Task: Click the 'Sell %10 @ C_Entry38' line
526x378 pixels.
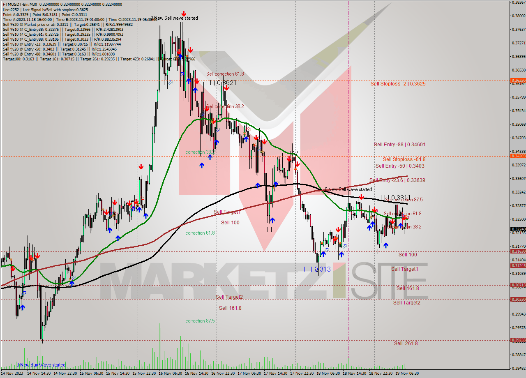Action: (63, 29)
